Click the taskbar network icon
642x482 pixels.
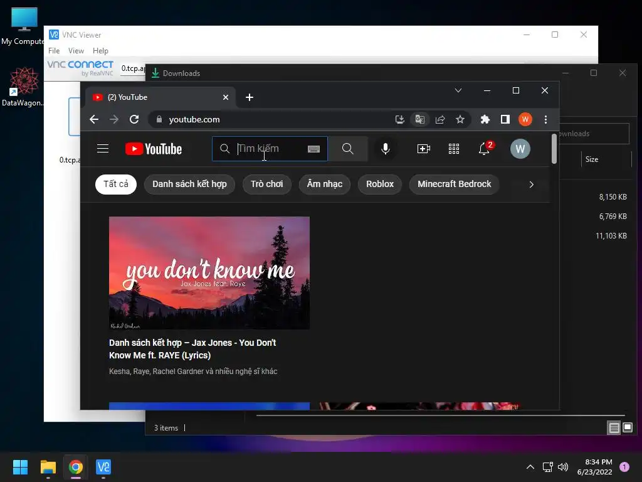tap(547, 467)
